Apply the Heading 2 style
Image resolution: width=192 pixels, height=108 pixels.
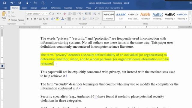pos(157,16)
